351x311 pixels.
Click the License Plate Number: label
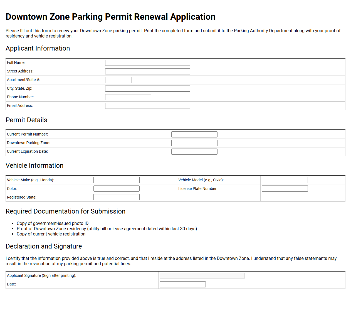click(x=198, y=189)
